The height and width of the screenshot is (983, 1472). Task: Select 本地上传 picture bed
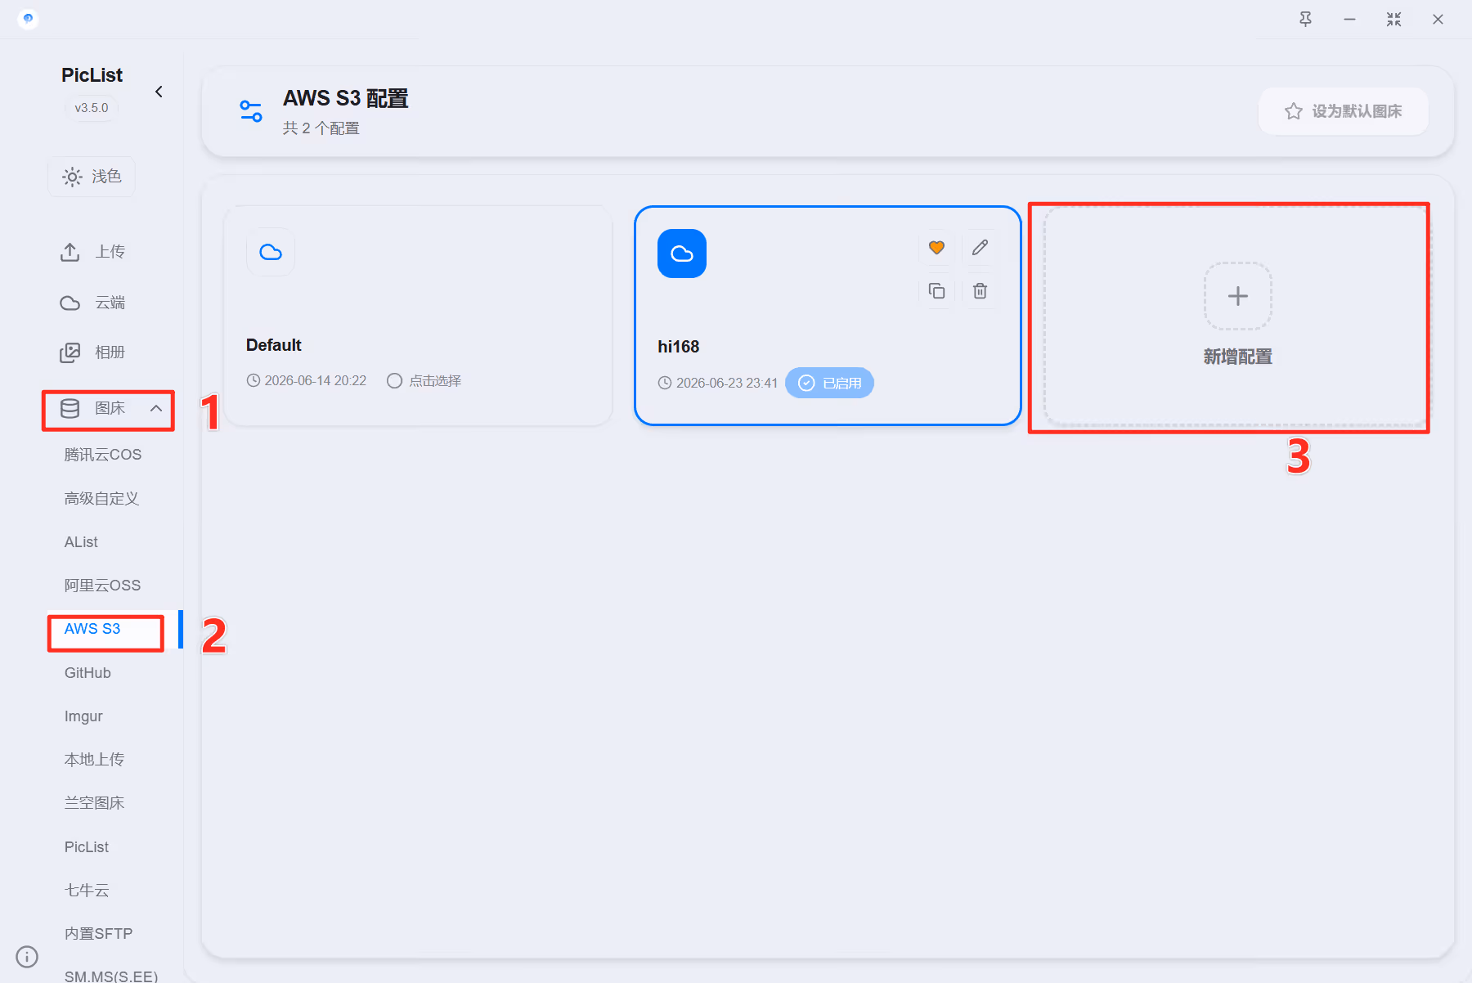94,760
